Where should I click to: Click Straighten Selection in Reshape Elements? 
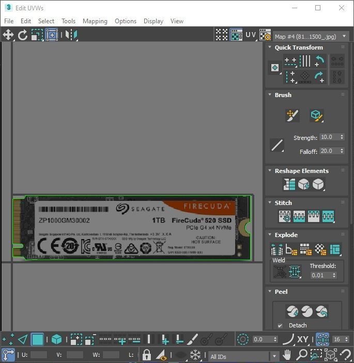point(289,184)
